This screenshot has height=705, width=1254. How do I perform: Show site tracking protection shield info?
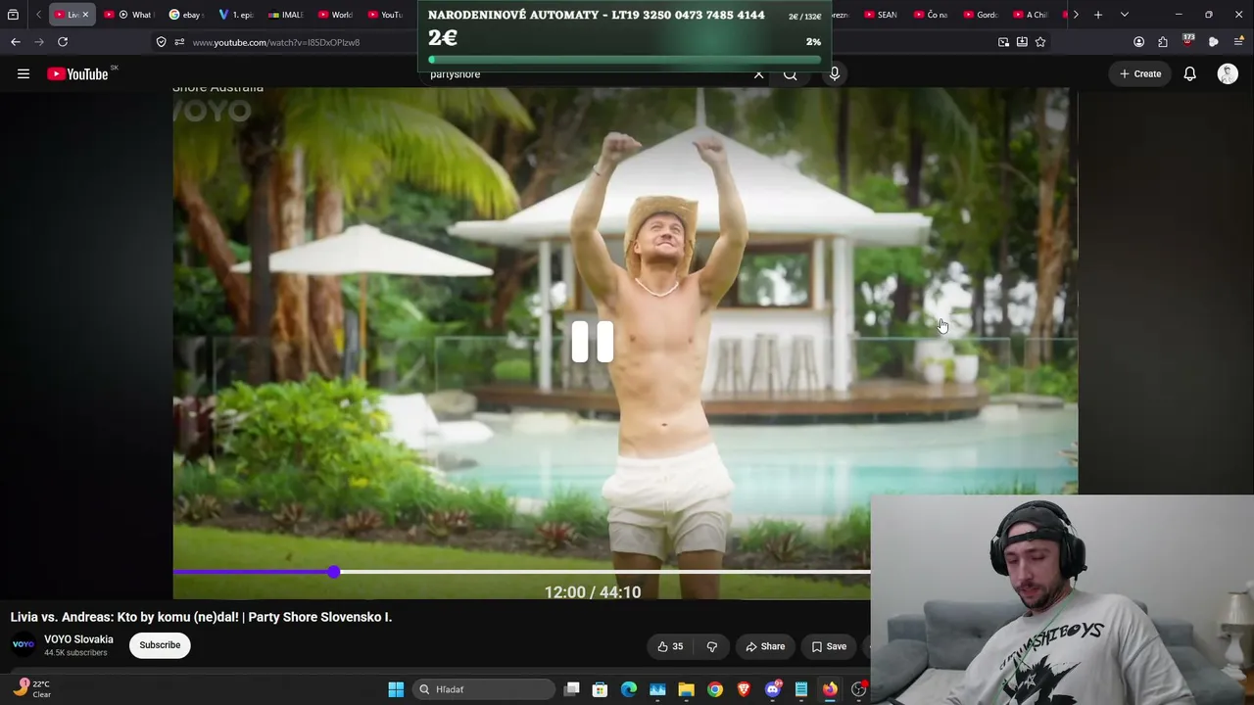coord(161,42)
